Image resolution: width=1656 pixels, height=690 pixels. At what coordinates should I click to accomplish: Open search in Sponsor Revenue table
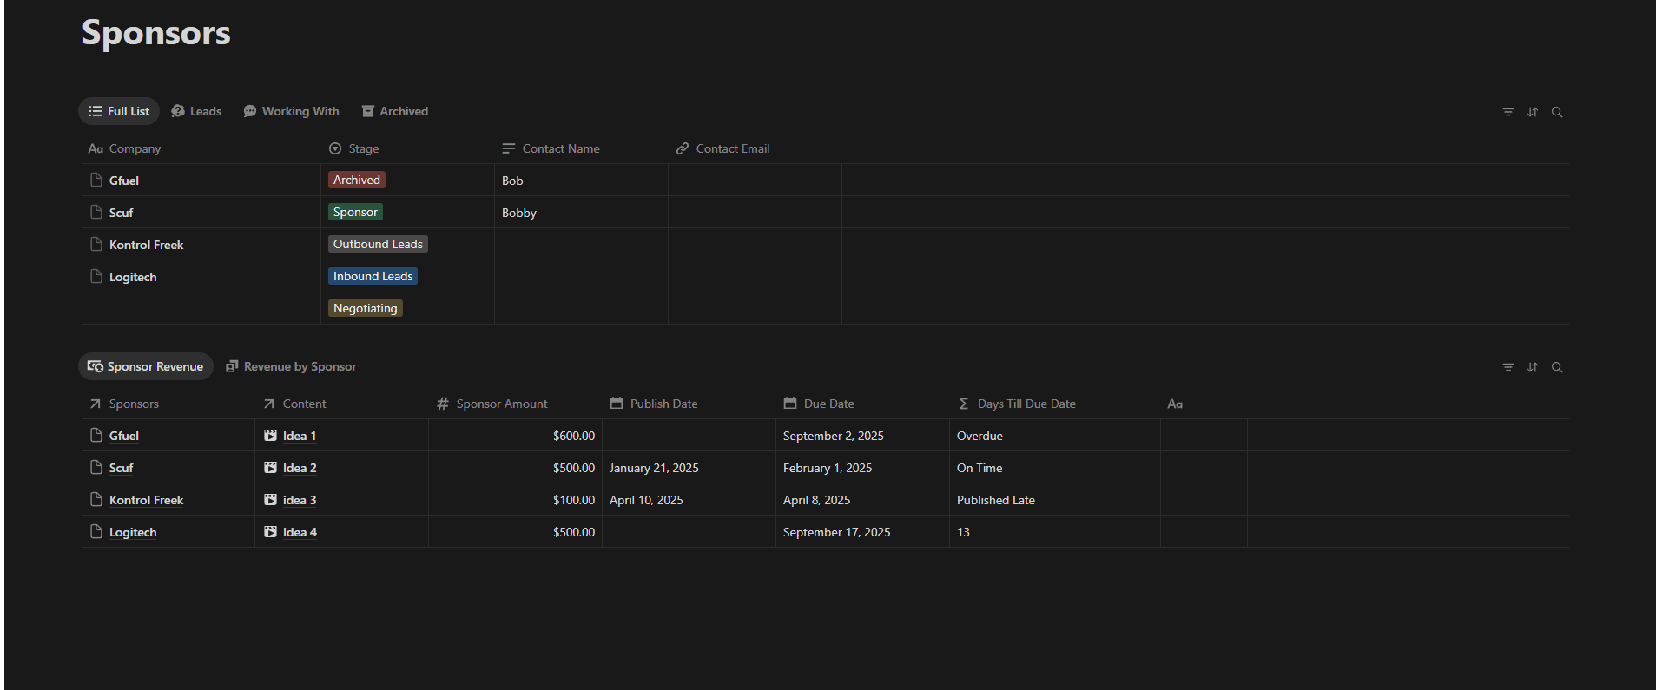[x=1557, y=367]
